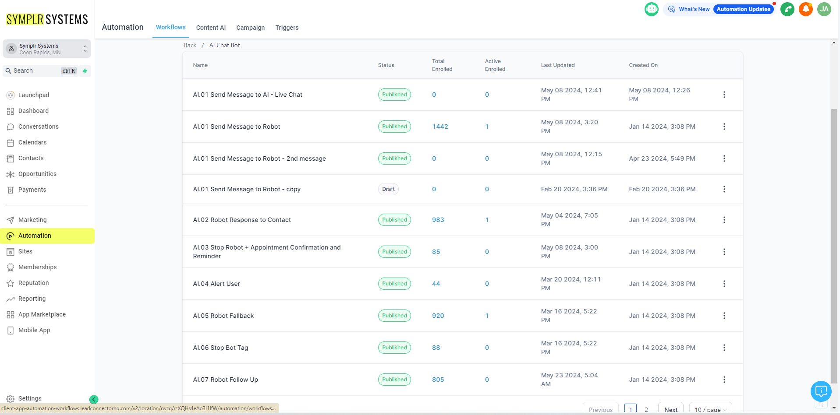Image resolution: width=840 pixels, height=415 pixels.
Task: Open the blue help chat widget
Action: pos(821,391)
